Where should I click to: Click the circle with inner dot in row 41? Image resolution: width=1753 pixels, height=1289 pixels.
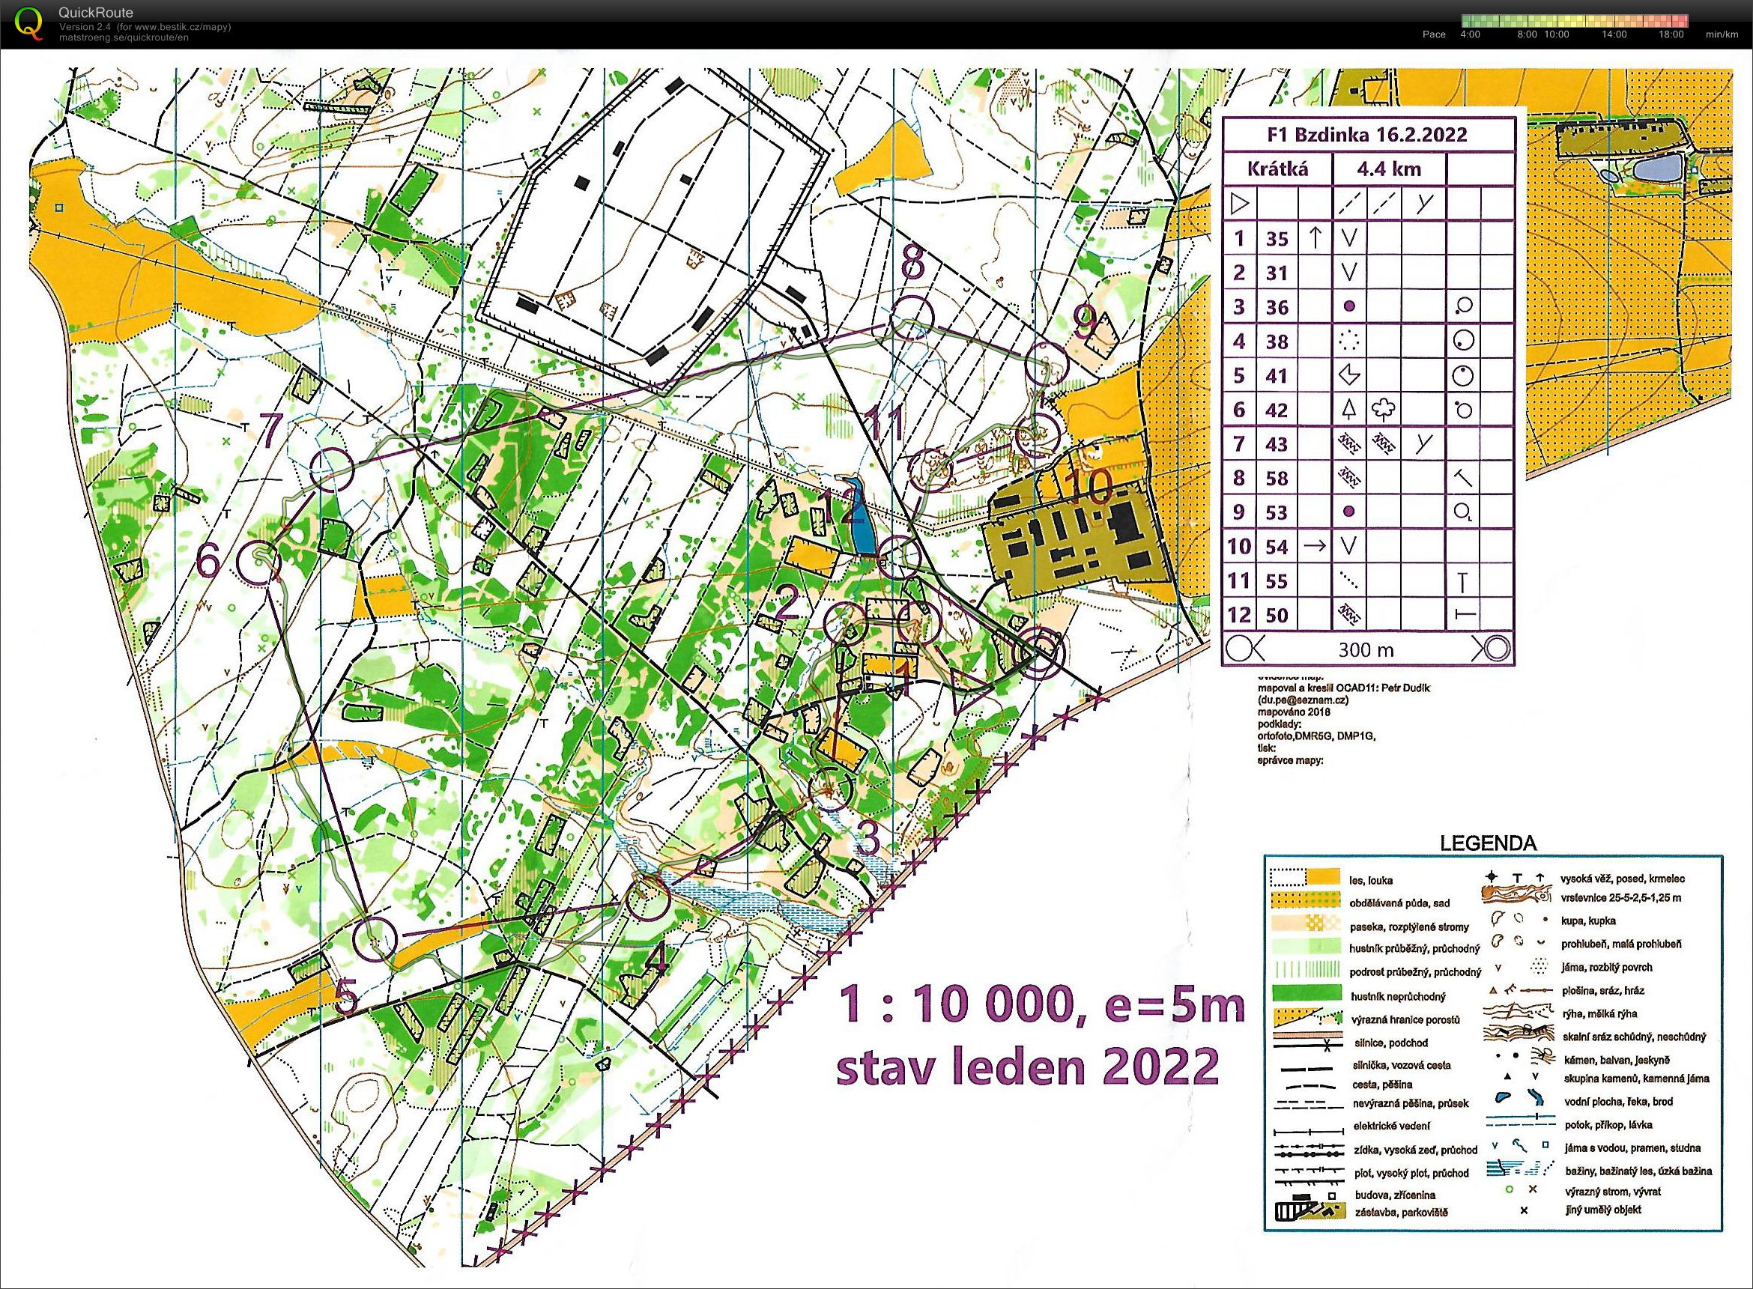click(x=1463, y=375)
